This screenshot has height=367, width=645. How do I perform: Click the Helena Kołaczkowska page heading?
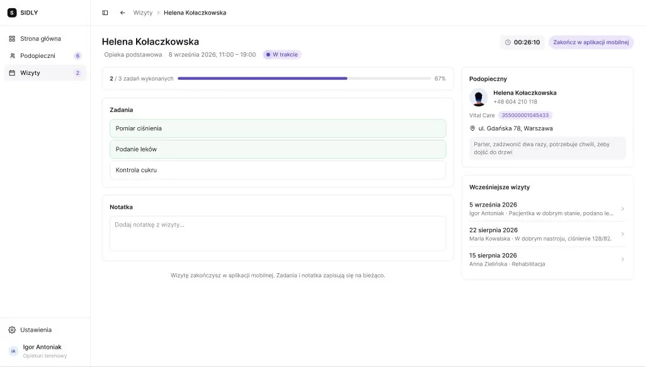pyautogui.click(x=150, y=42)
